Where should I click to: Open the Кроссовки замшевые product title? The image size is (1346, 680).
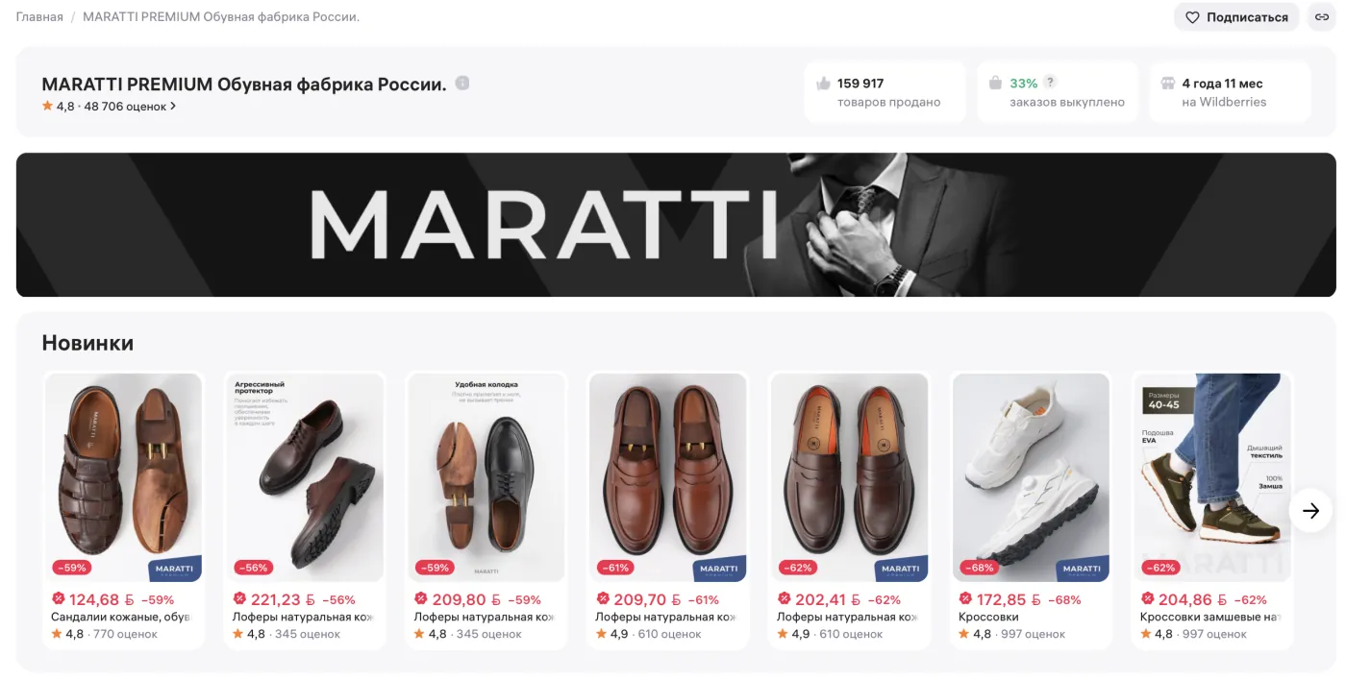pyautogui.click(x=1210, y=617)
